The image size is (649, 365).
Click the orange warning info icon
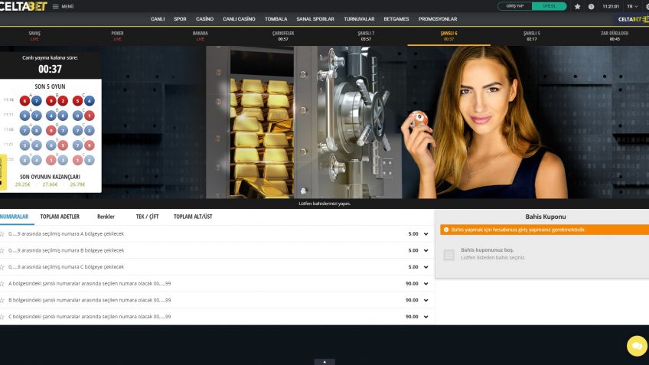tap(445, 230)
